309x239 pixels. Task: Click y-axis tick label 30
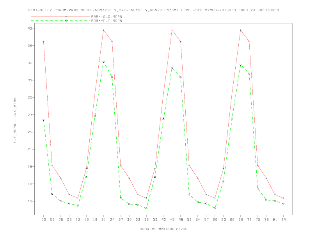click(30, 97)
